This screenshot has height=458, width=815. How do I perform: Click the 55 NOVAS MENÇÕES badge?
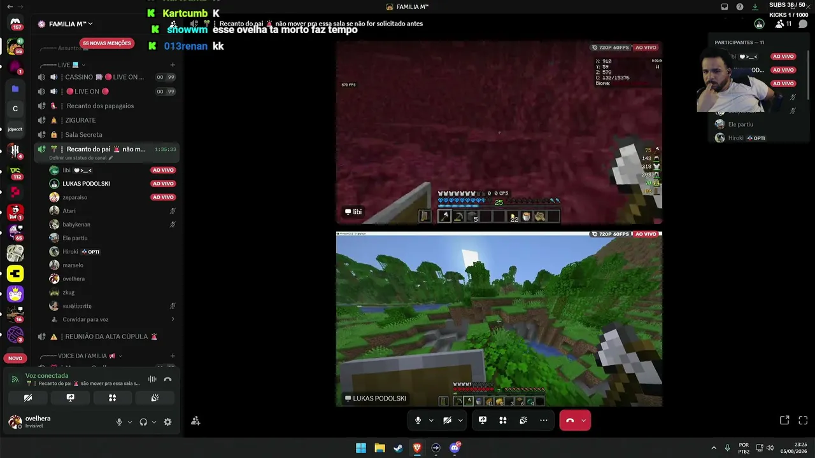(x=106, y=43)
